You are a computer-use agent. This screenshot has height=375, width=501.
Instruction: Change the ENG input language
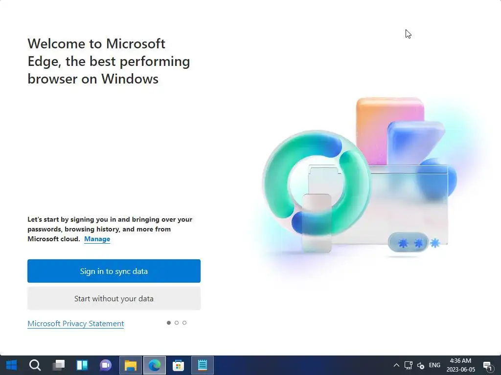(x=434, y=365)
